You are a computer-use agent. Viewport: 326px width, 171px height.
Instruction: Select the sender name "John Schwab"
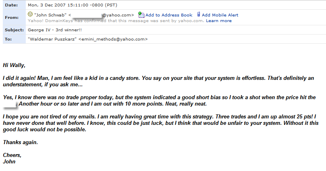[50, 15]
